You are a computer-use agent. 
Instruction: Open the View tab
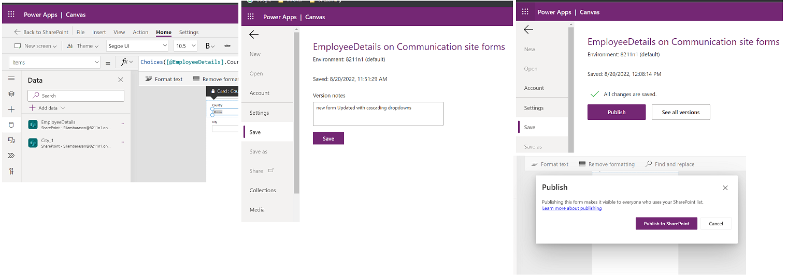[119, 32]
